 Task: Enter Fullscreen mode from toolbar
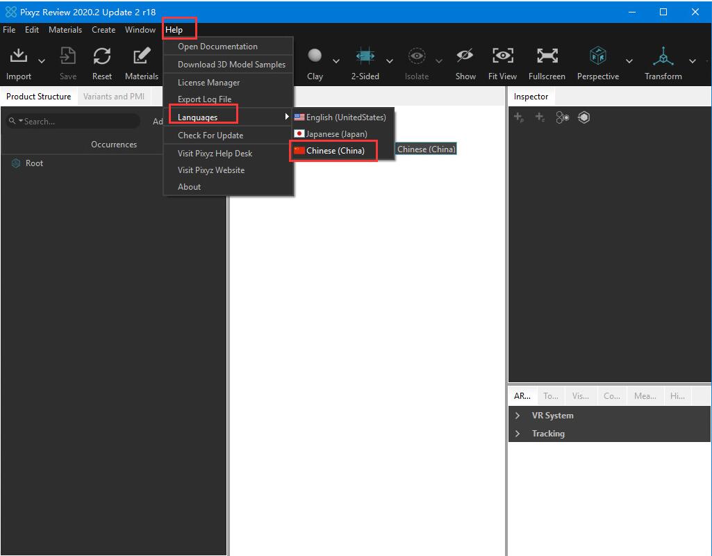point(547,56)
